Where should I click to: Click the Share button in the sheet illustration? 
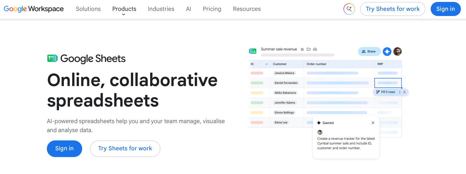pos(369,51)
